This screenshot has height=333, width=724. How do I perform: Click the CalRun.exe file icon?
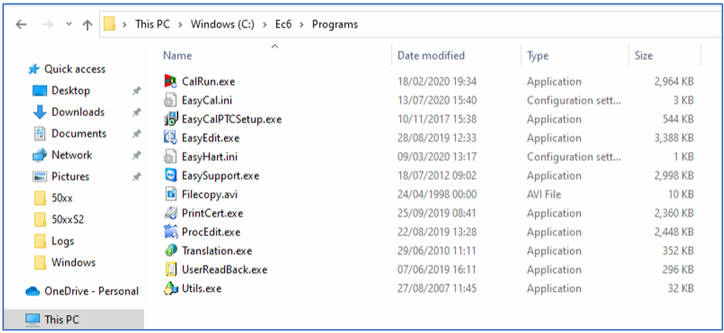(x=171, y=81)
